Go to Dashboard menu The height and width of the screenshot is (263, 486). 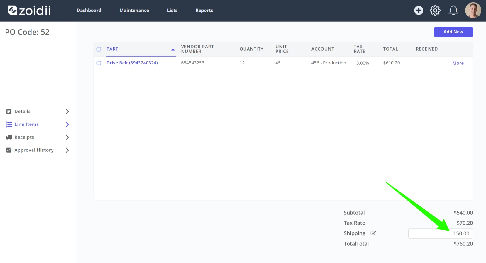(x=89, y=10)
